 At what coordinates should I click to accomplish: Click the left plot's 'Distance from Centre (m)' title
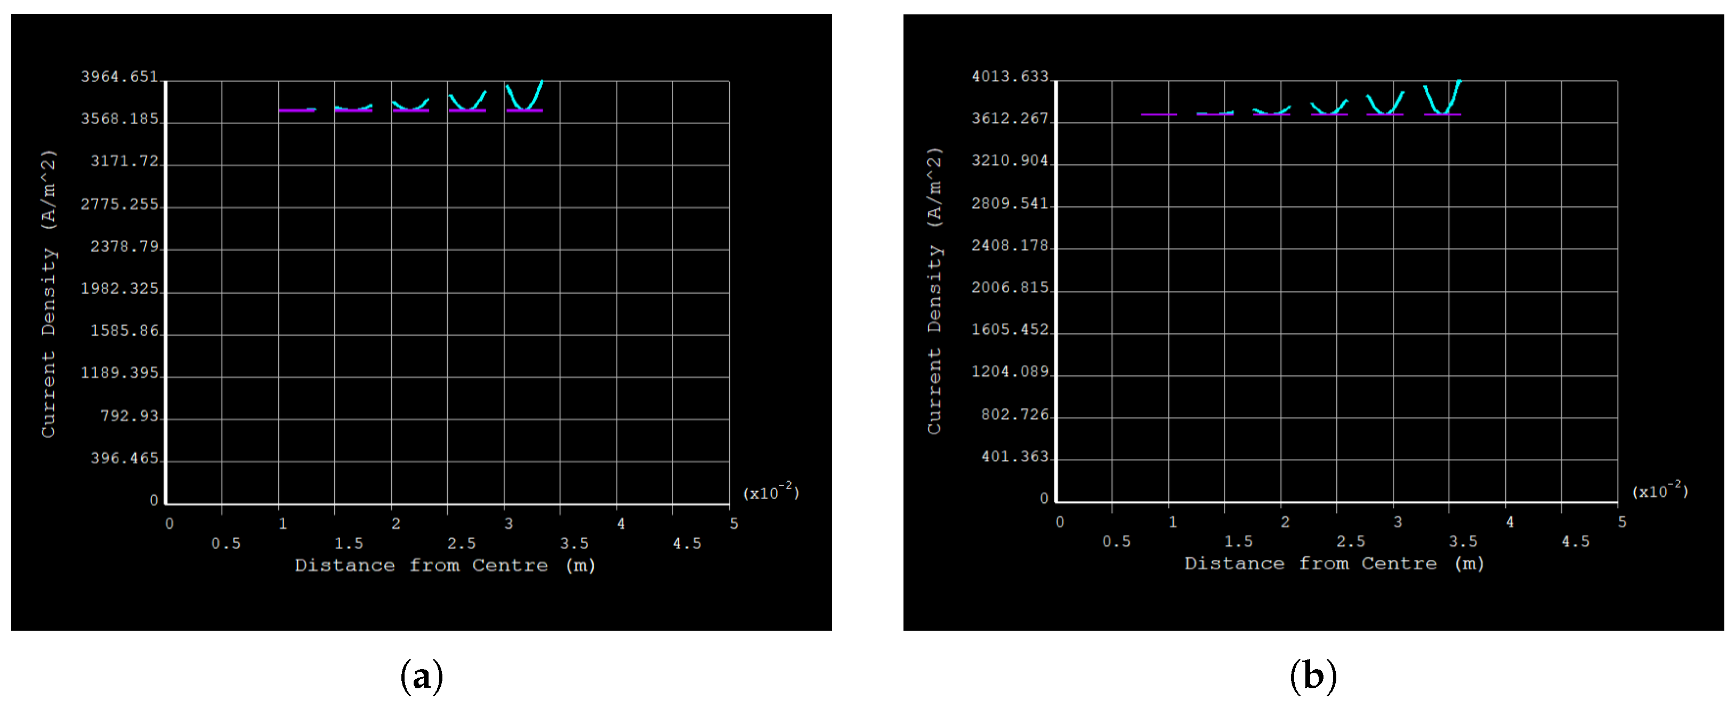point(445,565)
